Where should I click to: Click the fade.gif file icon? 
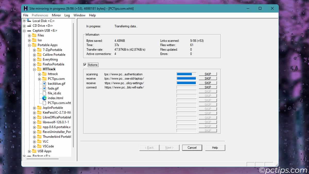(x=44, y=88)
